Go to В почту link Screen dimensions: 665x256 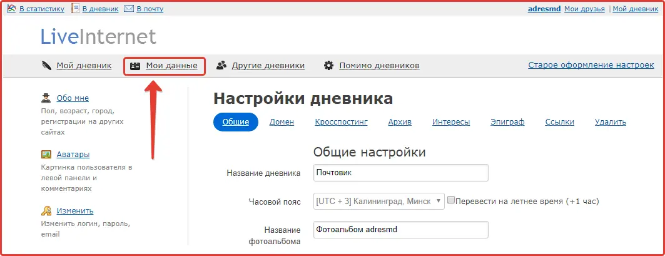point(150,9)
